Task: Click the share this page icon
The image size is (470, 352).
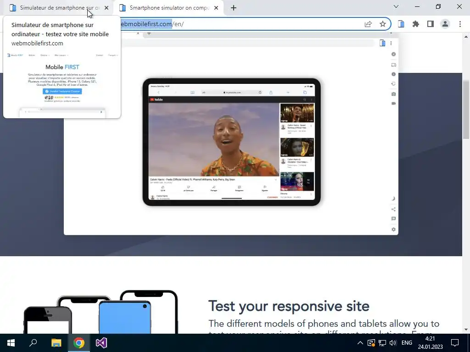Action: [x=368, y=24]
